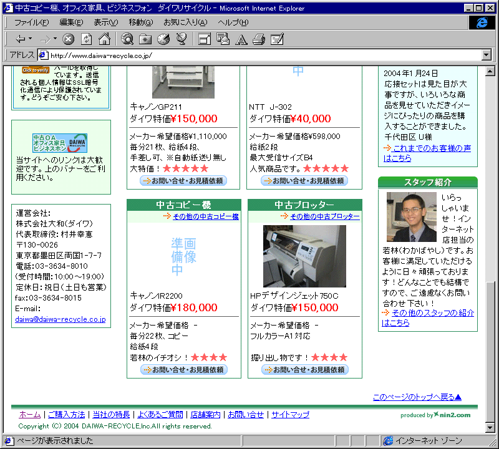Click the Internet zone globe icon
499x449 pixels.
(x=388, y=441)
